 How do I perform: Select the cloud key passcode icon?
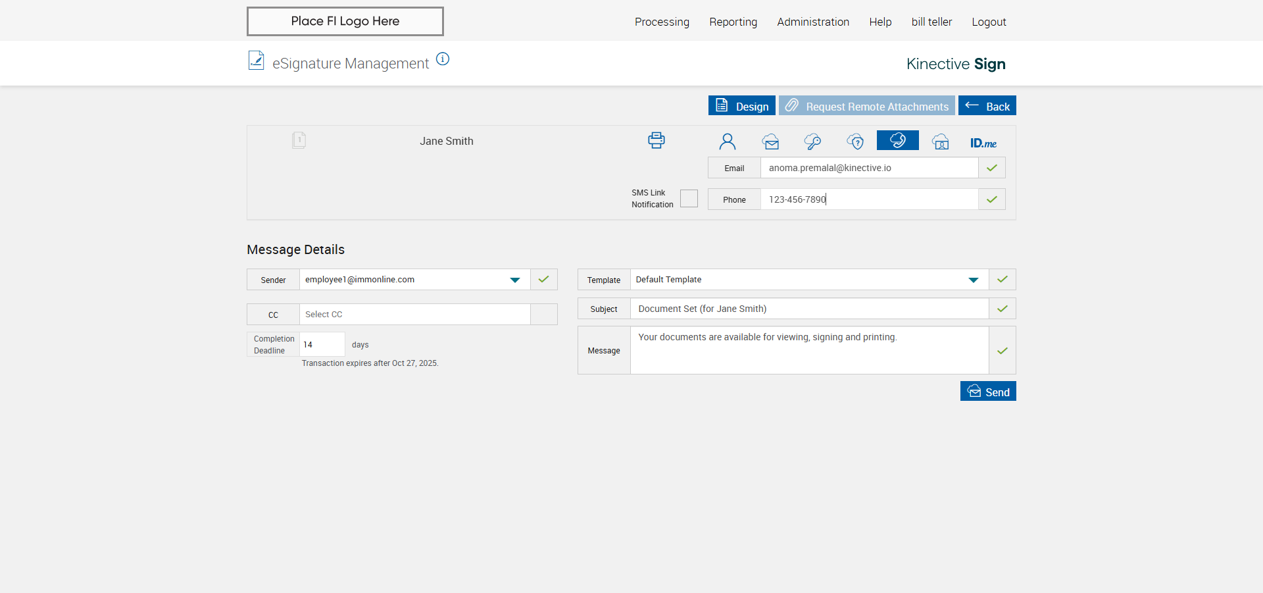pos(812,142)
